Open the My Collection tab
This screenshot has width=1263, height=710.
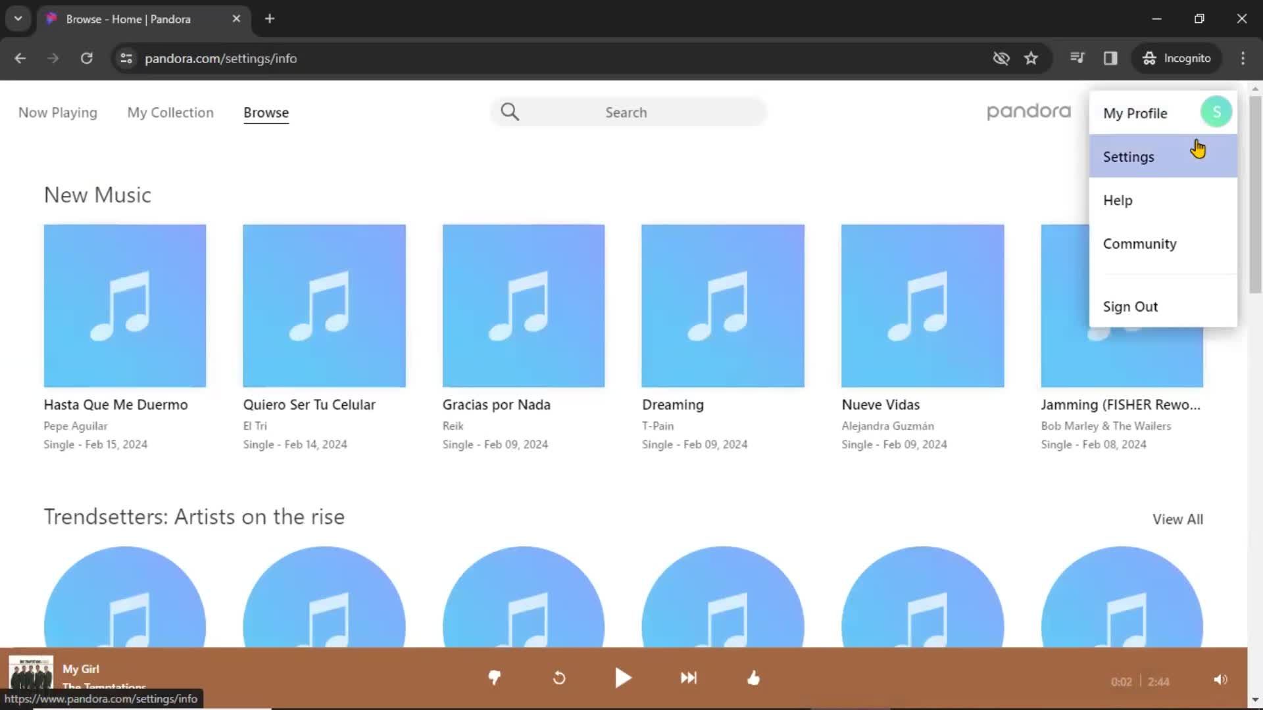click(170, 112)
